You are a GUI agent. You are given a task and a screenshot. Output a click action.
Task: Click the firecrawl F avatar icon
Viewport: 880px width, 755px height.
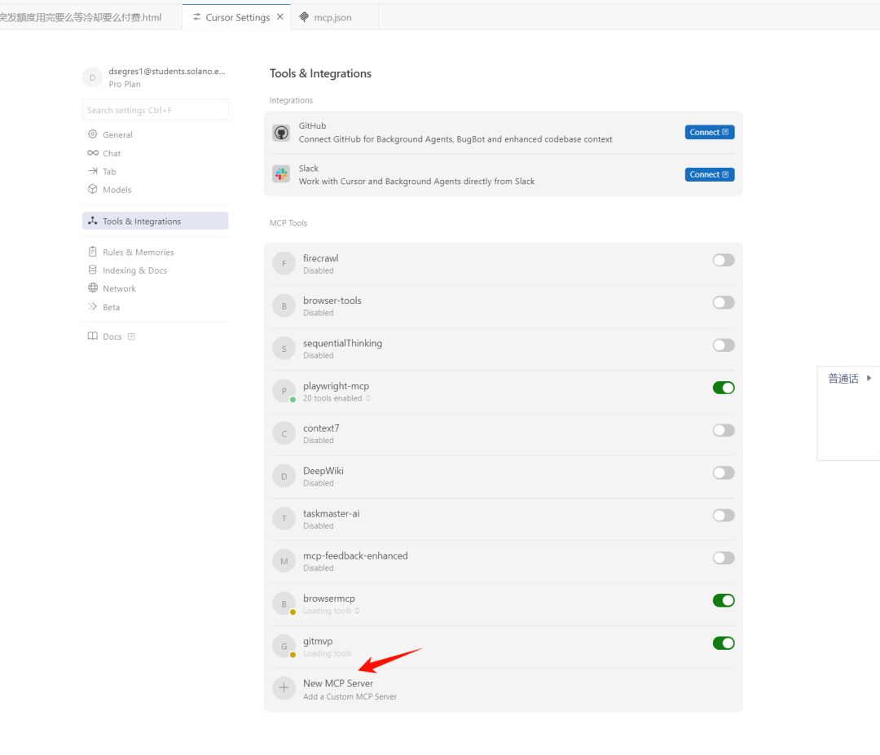click(x=284, y=264)
